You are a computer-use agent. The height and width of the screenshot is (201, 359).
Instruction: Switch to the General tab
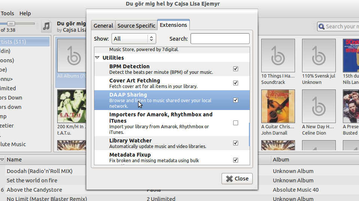pyautogui.click(x=103, y=26)
